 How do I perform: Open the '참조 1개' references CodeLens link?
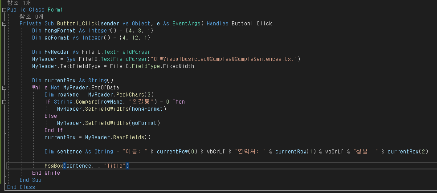point(19,3)
